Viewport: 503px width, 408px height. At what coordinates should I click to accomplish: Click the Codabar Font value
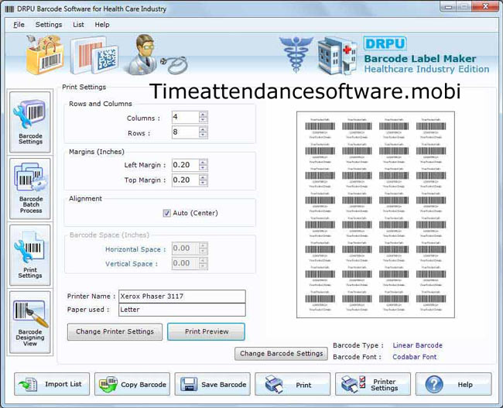415,357
